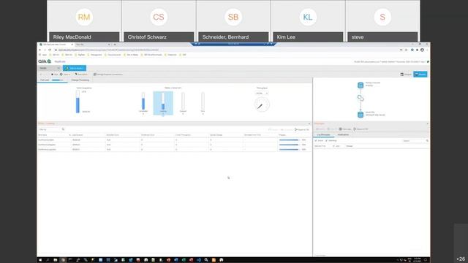Click View Logs in the Messages toolbar
The image size is (468, 263).
click(x=345, y=129)
